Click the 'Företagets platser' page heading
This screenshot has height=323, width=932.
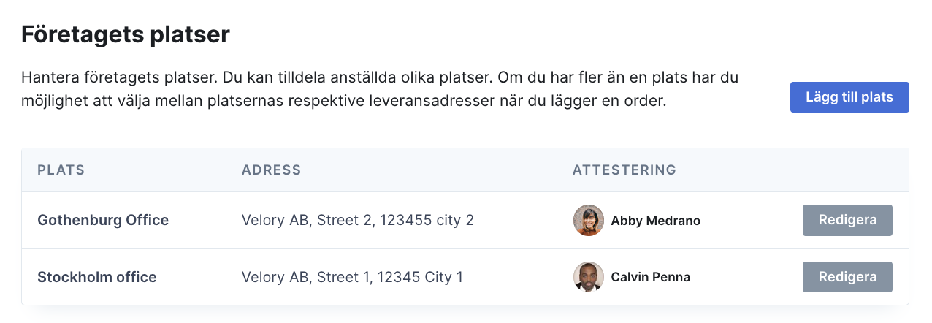(126, 34)
